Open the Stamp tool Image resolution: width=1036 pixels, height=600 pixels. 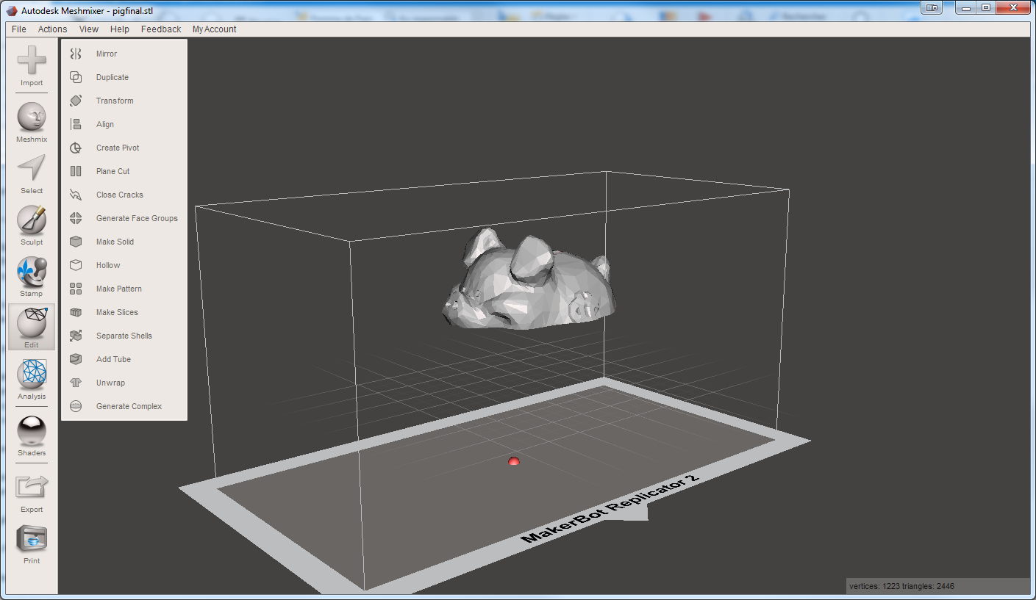32,272
